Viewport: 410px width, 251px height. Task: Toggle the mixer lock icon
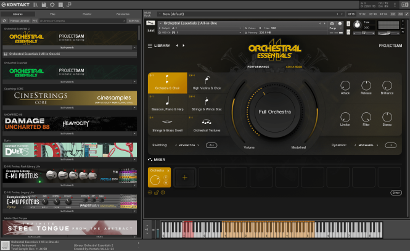[x=157, y=192]
